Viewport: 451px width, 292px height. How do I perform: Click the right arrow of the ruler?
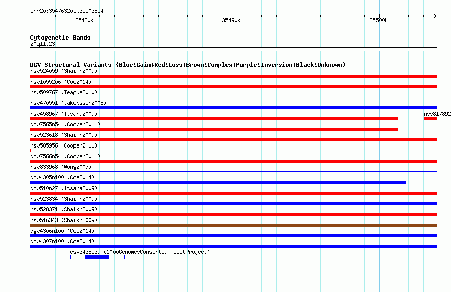pos(435,16)
